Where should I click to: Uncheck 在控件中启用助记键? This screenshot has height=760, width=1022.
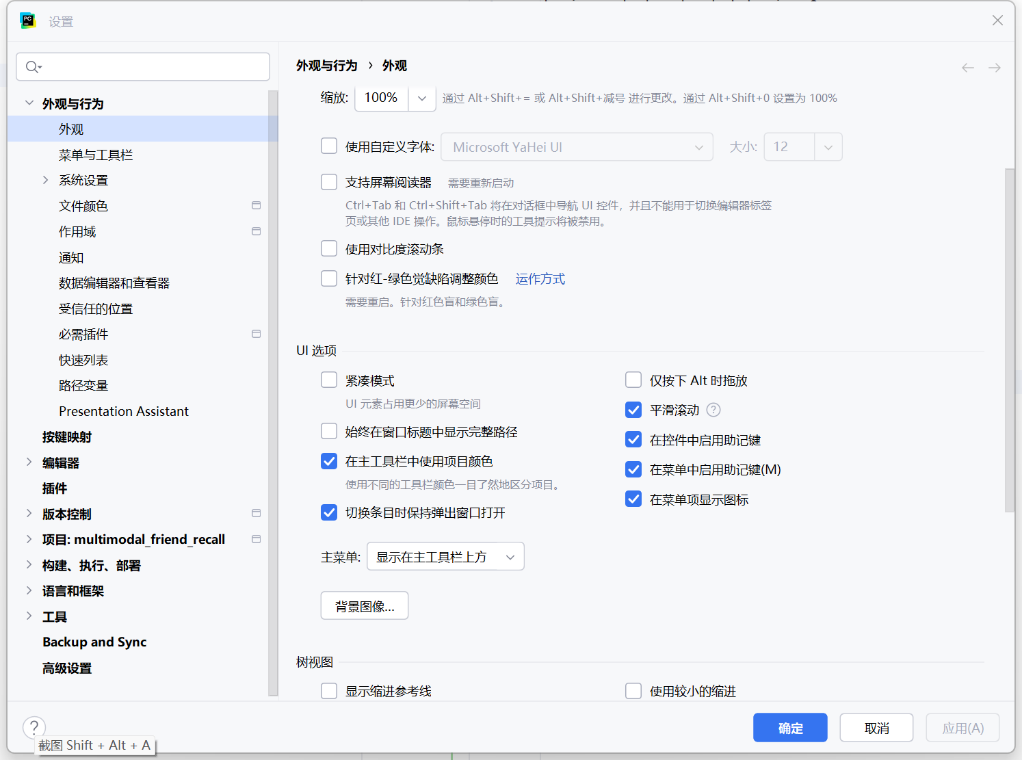pyautogui.click(x=633, y=439)
